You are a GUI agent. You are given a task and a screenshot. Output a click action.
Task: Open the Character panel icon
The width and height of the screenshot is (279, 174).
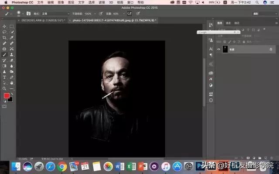[x=211, y=49]
